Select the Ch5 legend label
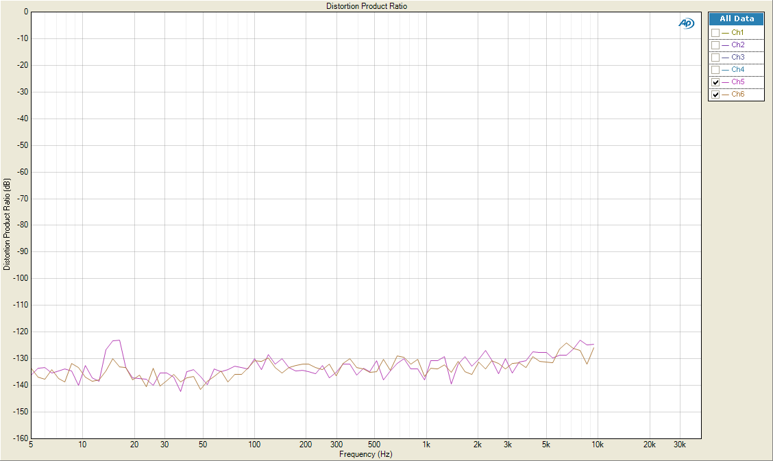This screenshot has height=461, width=773. (x=738, y=82)
